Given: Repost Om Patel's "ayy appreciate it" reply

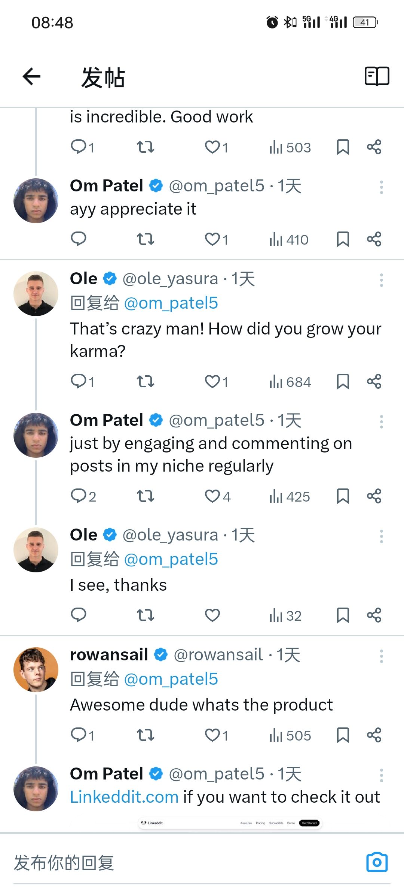Looking at the screenshot, I should (x=145, y=239).
